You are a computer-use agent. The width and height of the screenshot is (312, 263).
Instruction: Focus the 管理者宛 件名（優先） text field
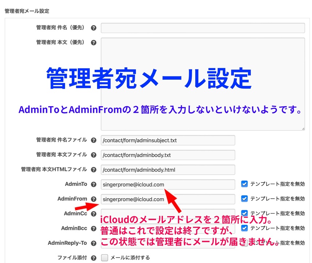pyautogui.click(x=203, y=28)
